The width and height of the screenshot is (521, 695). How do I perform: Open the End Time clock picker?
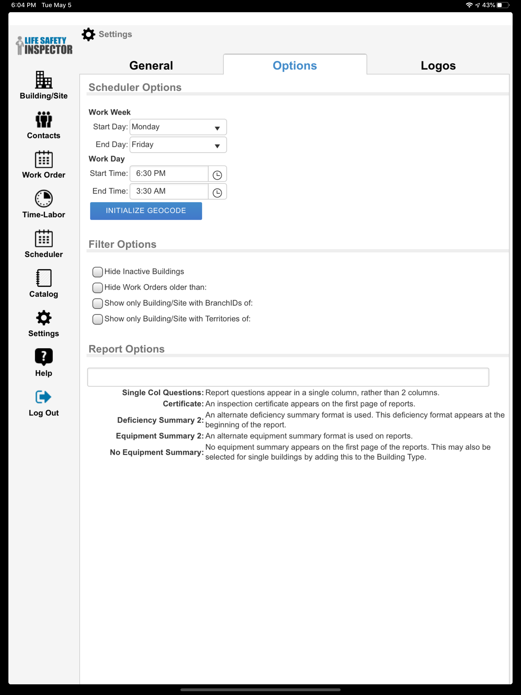217,192
